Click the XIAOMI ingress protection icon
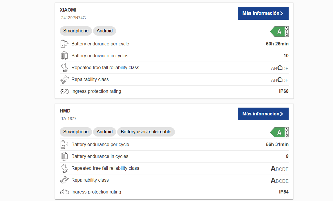 [x=64, y=91]
